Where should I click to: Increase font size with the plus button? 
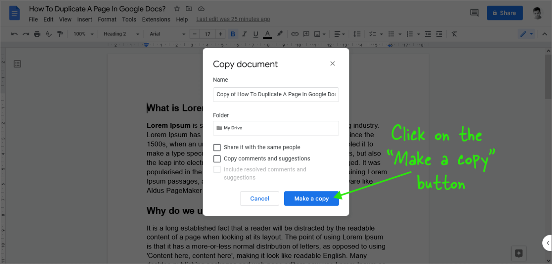click(221, 34)
